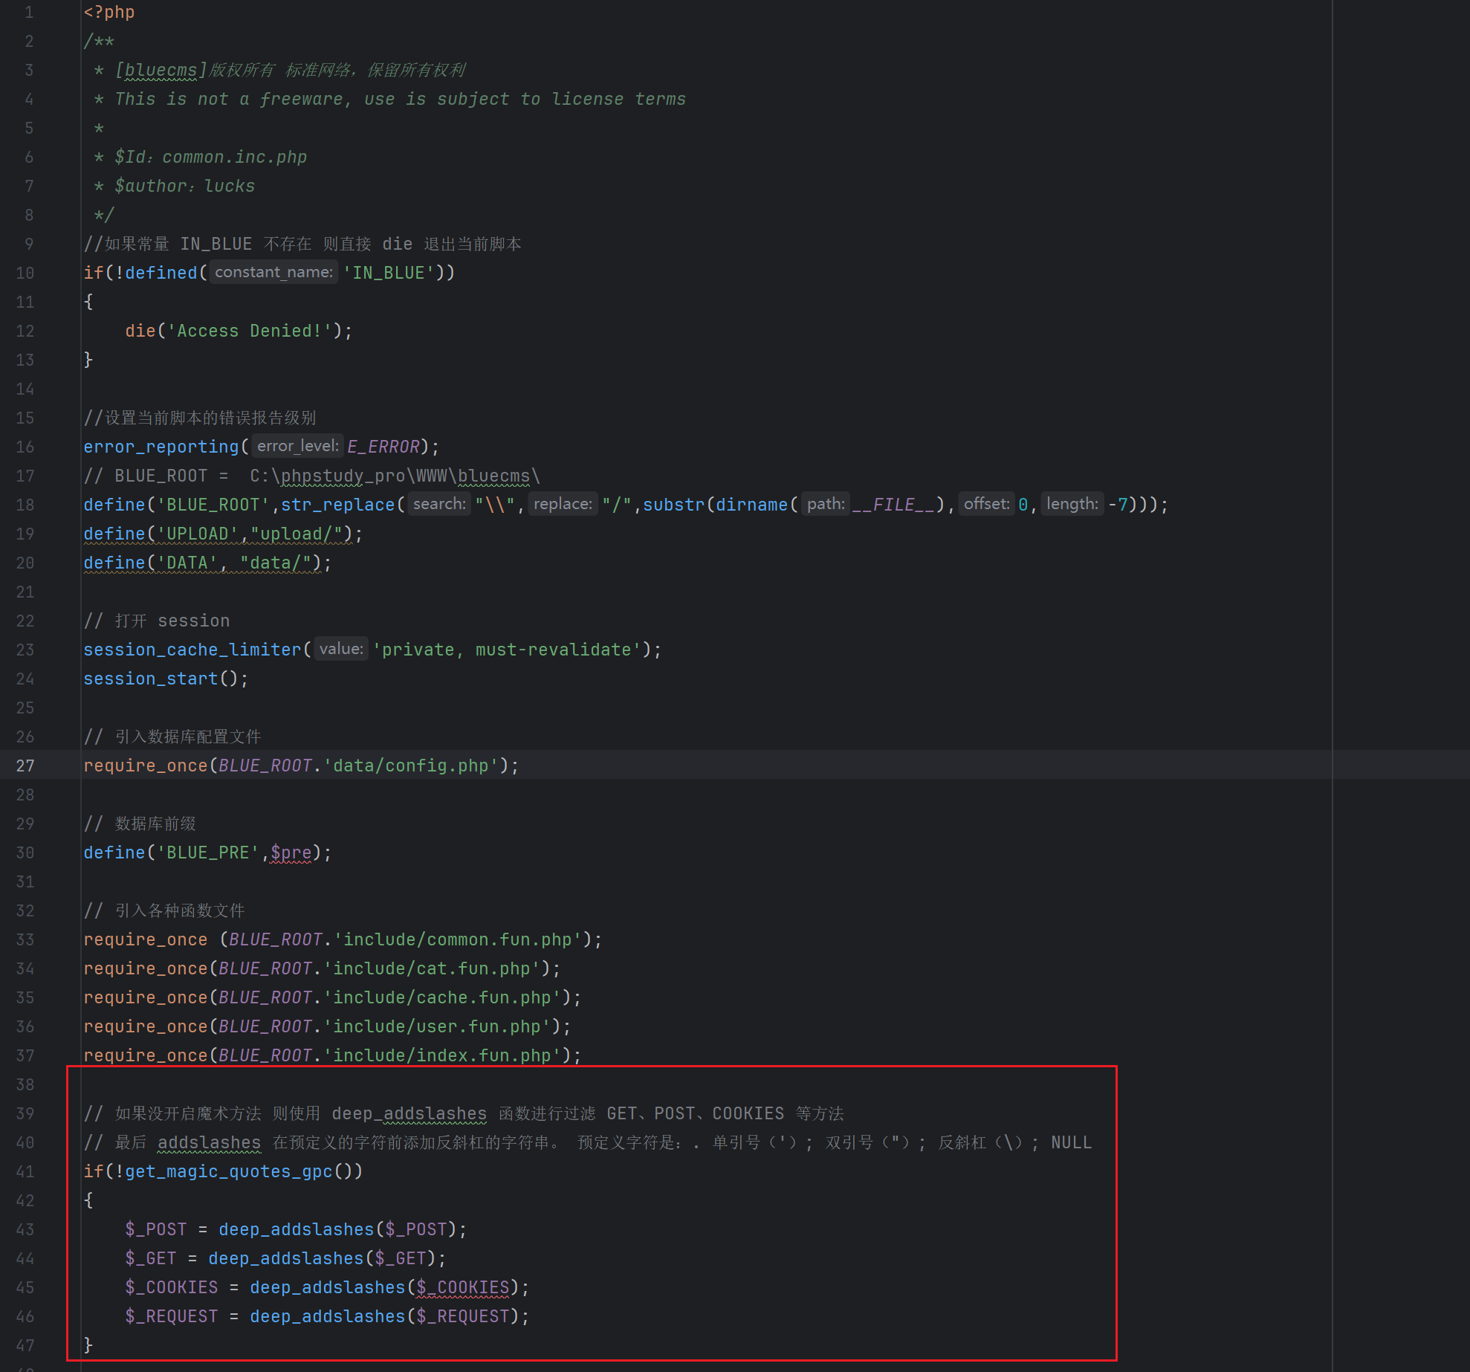Image resolution: width=1470 pixels, height=1372 pixels.
Task: Click 'include/common.fun.php' on line 33
Action: point(457,939)
